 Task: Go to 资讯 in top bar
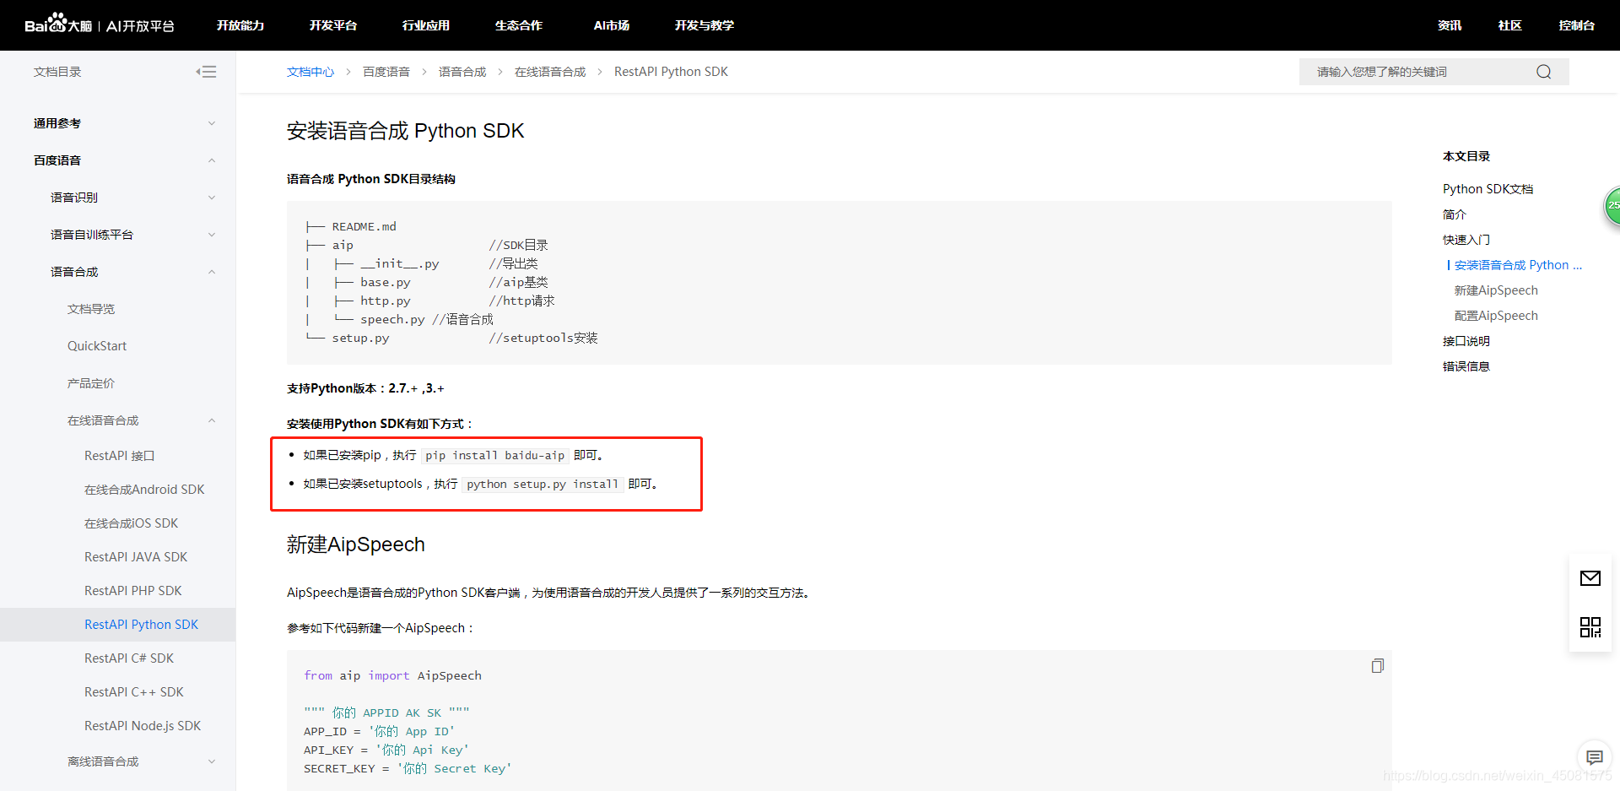point(1450,25)
